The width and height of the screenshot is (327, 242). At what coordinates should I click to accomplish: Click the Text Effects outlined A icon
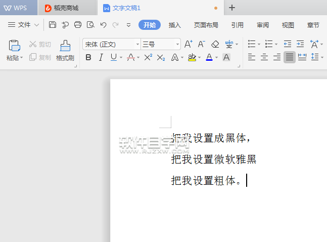click(175, 57)
